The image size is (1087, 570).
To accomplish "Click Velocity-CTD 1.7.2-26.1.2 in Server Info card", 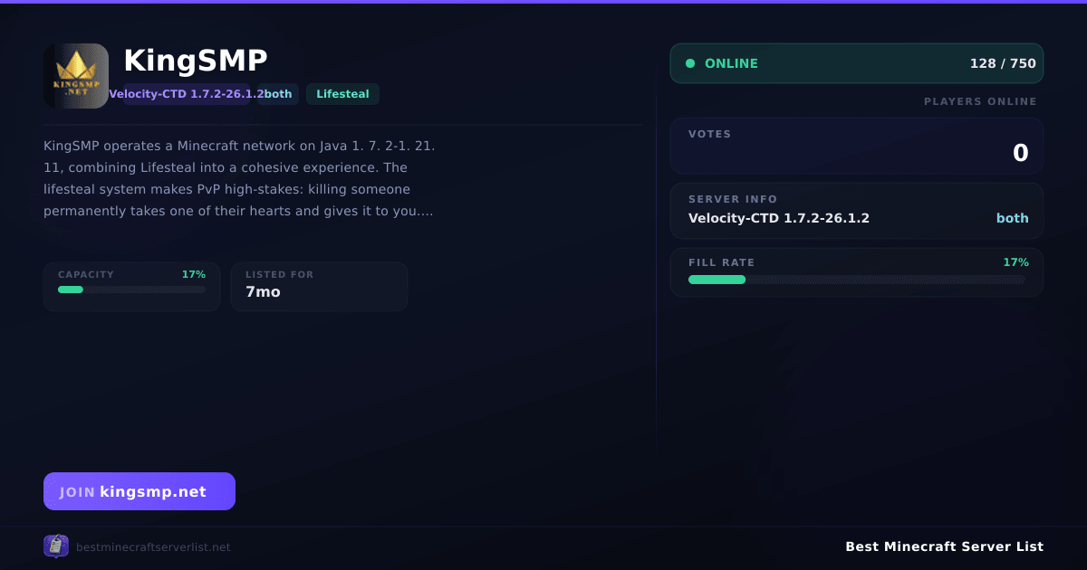I will [x=779, y=218].
